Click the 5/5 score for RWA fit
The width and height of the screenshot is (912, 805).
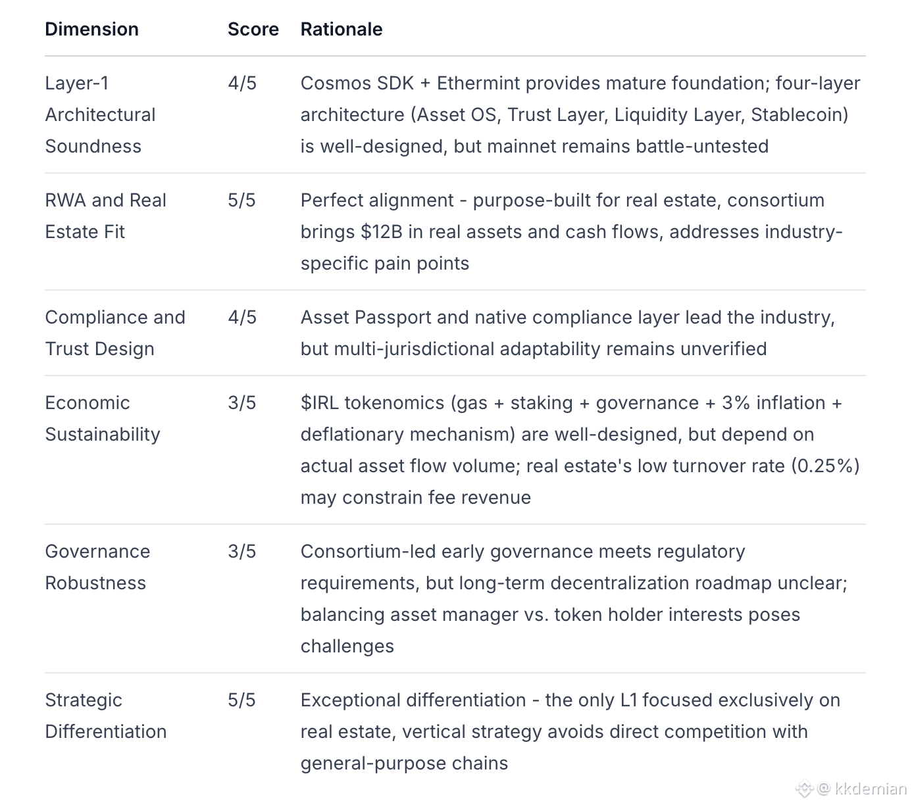click(241, 200)
